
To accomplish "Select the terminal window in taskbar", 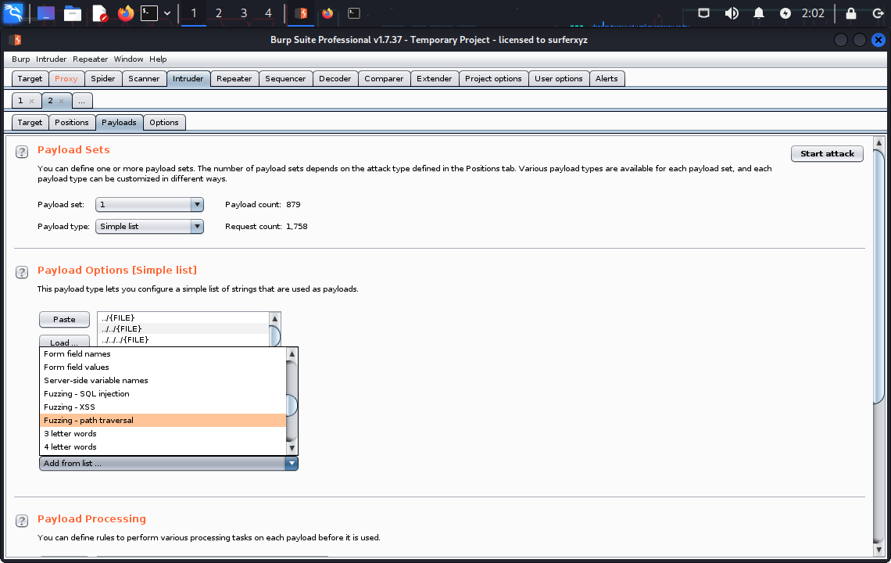I will (x=353, y=13).
